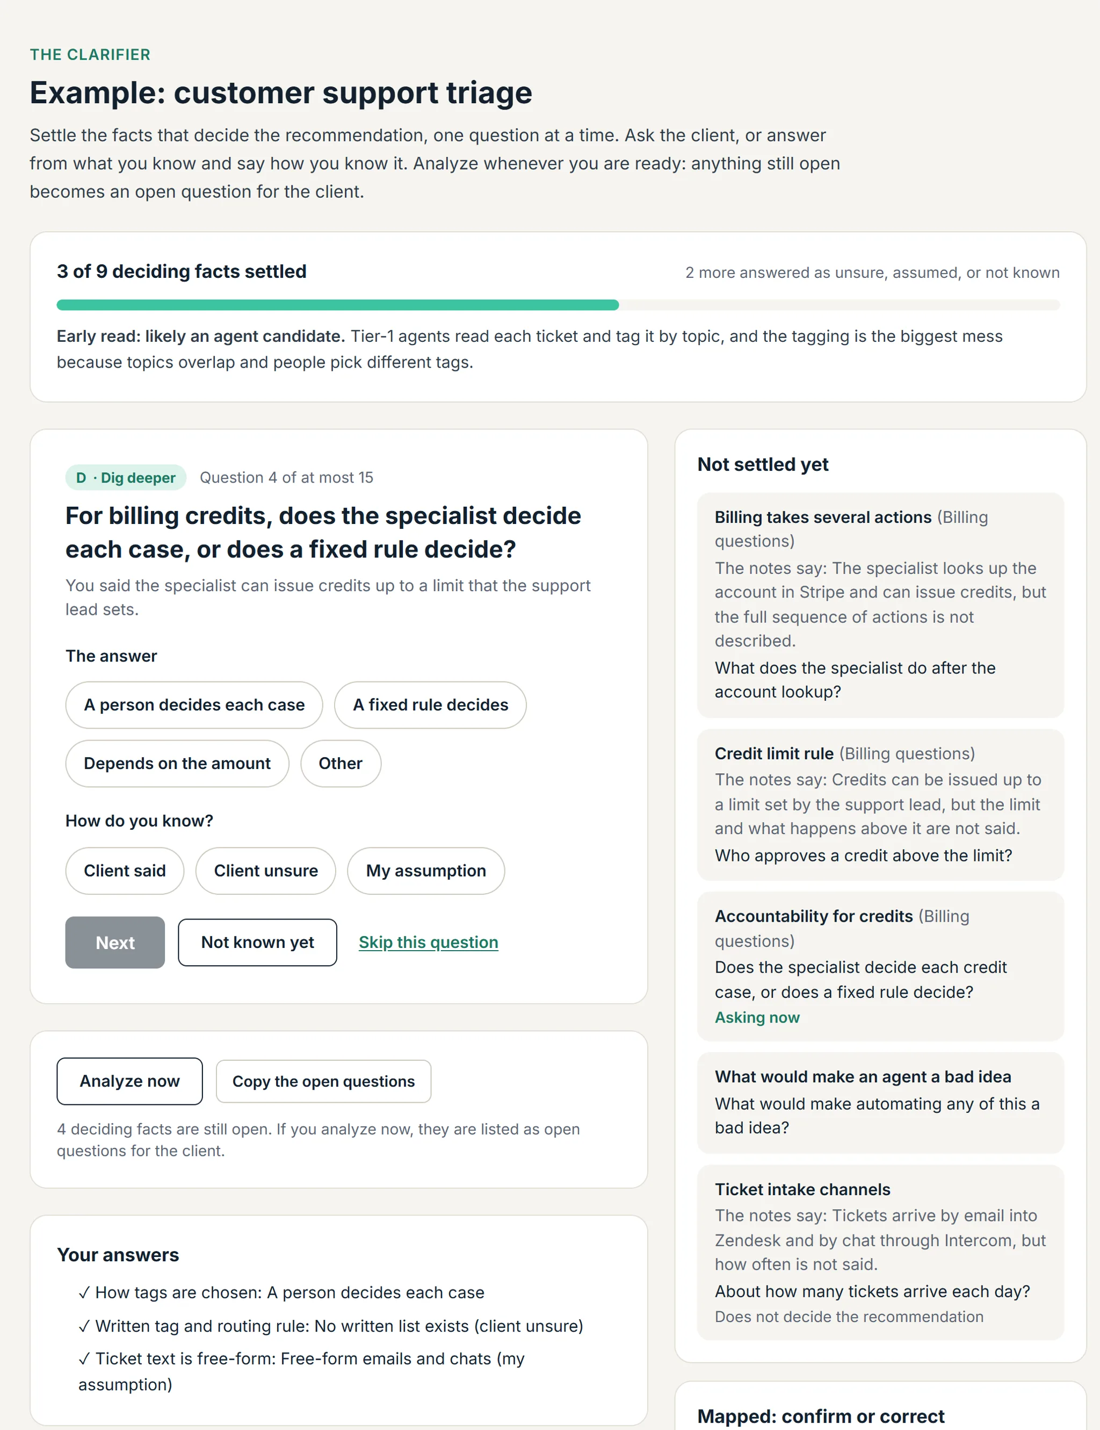Select 'A person decides each case' answer
Screen dimensions: 1100x1430
[x=194, y=705]
